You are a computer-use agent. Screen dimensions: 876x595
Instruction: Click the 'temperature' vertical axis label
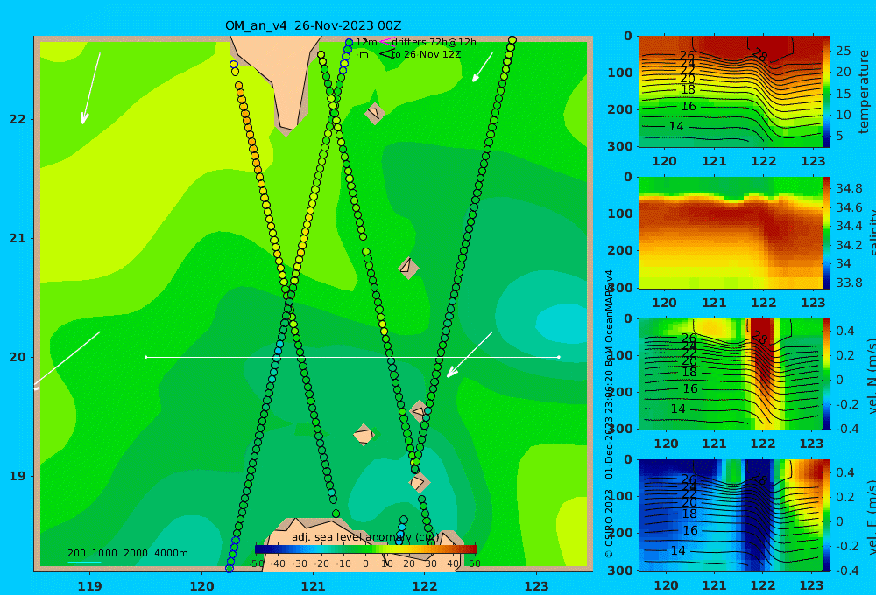pyautogui.click(x=864, y=92)
